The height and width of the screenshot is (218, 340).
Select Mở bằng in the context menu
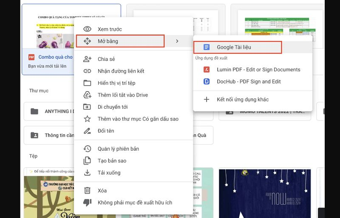tap(133, 41)
